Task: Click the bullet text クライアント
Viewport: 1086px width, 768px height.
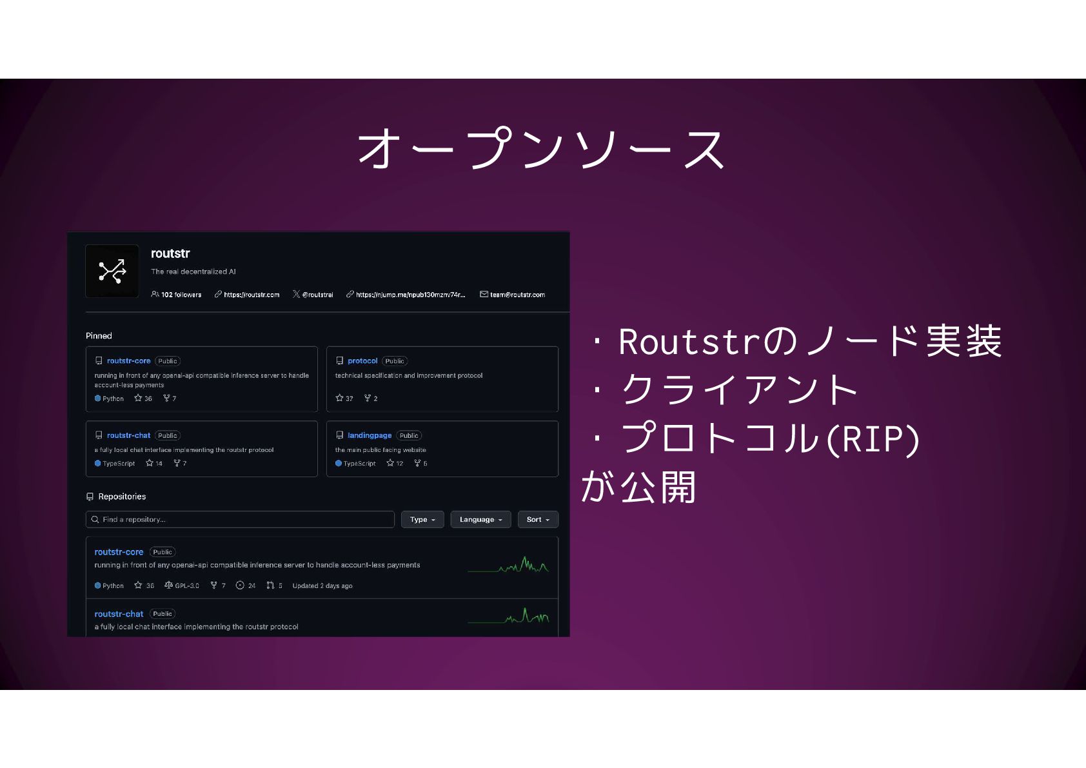Action: coord(740,389)
